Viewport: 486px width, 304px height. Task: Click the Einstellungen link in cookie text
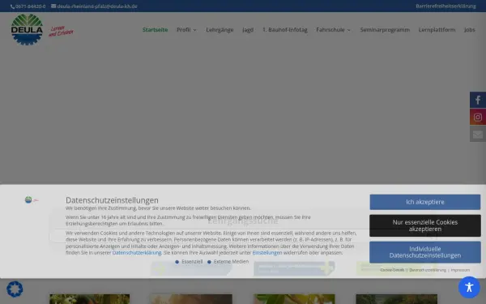pos(267,252)
